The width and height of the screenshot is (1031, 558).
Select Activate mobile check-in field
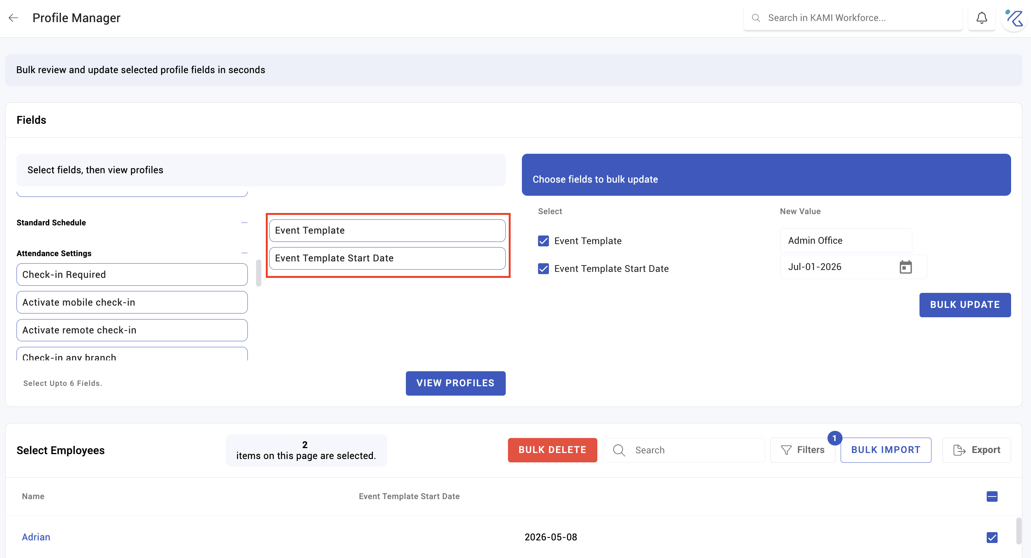(x=132, y=302)
